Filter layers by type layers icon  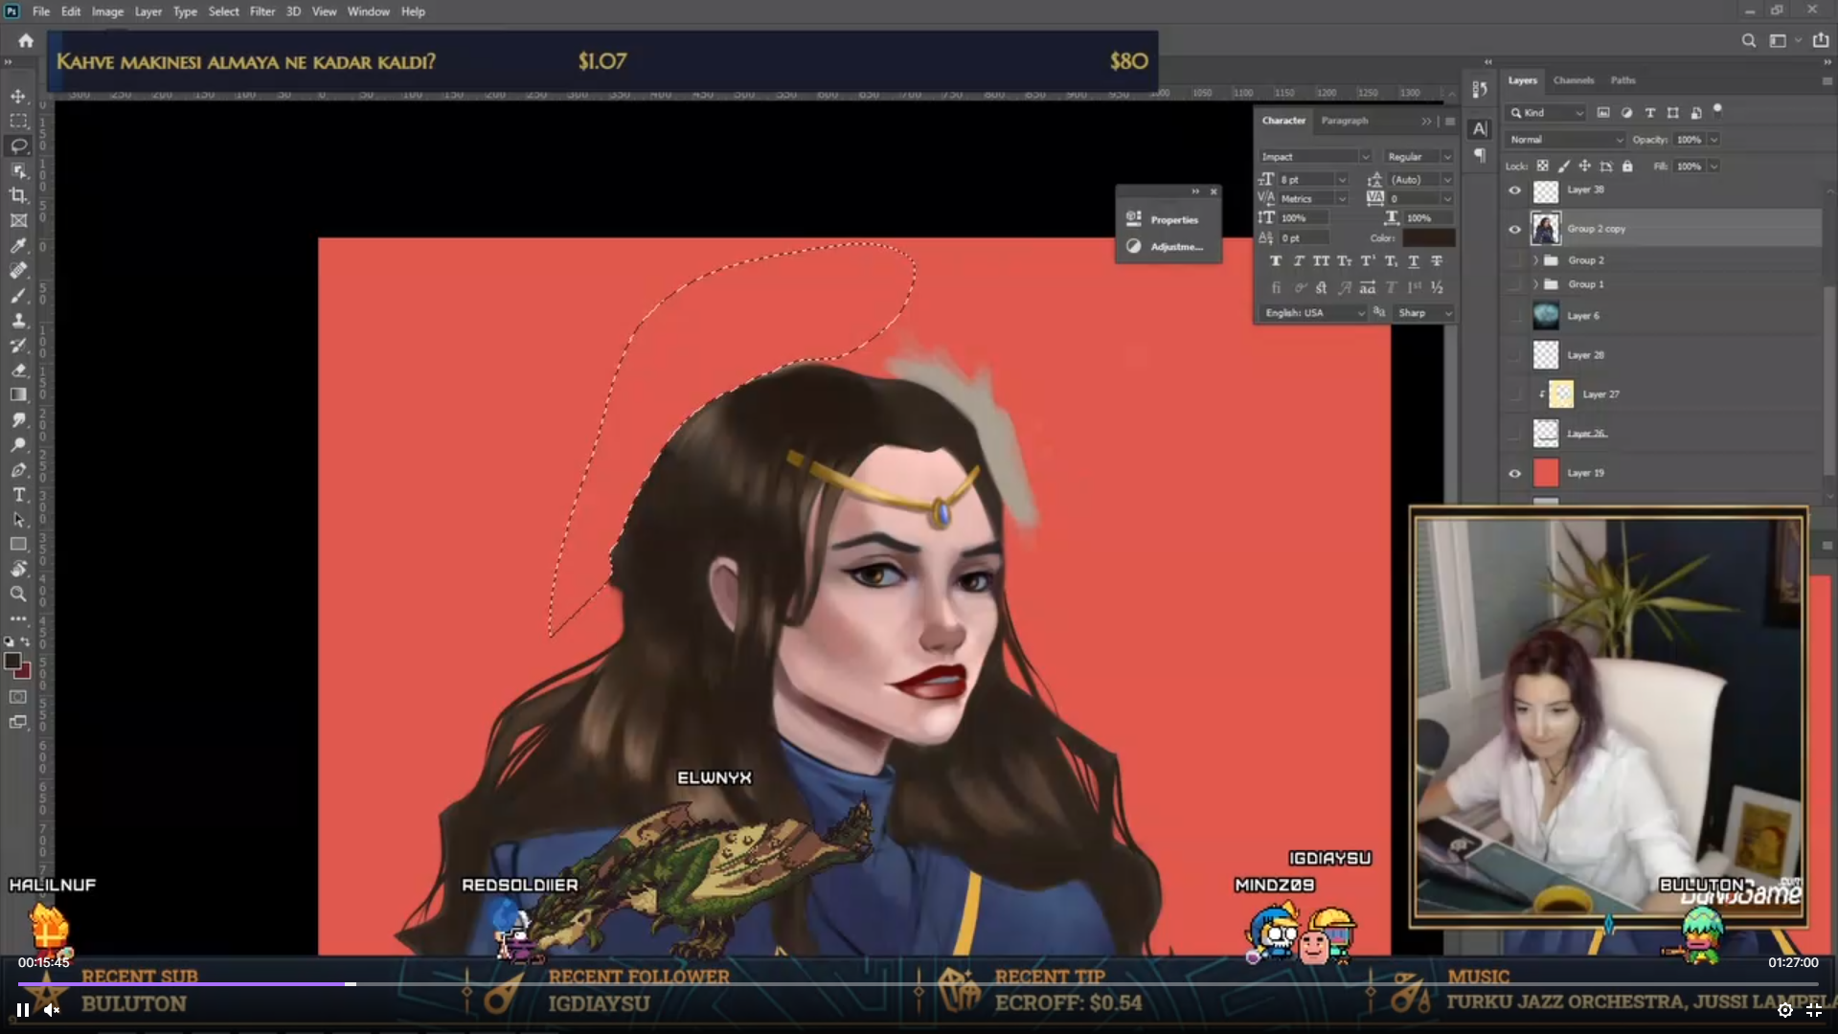tap(1649, 113)
